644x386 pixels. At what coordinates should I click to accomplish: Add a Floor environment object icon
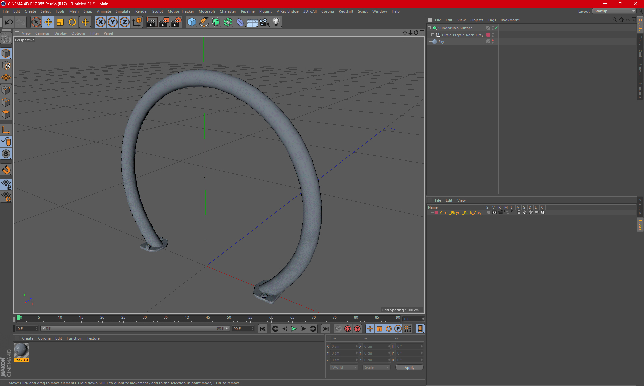pos(252,22)
